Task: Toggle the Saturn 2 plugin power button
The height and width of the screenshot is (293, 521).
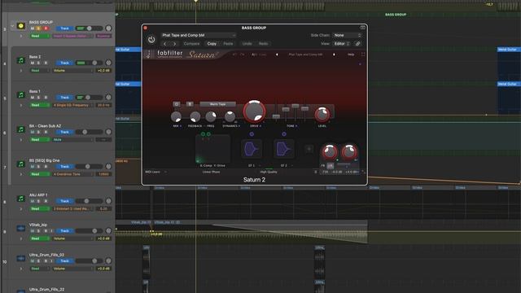Action: (x=151, y=40)
